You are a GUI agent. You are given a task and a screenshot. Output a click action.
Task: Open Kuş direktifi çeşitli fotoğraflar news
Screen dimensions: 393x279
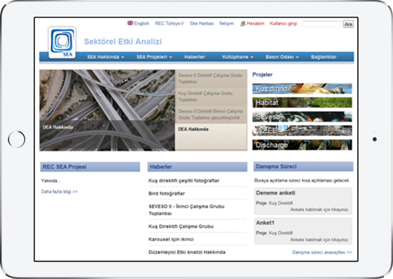coord(184,181)
